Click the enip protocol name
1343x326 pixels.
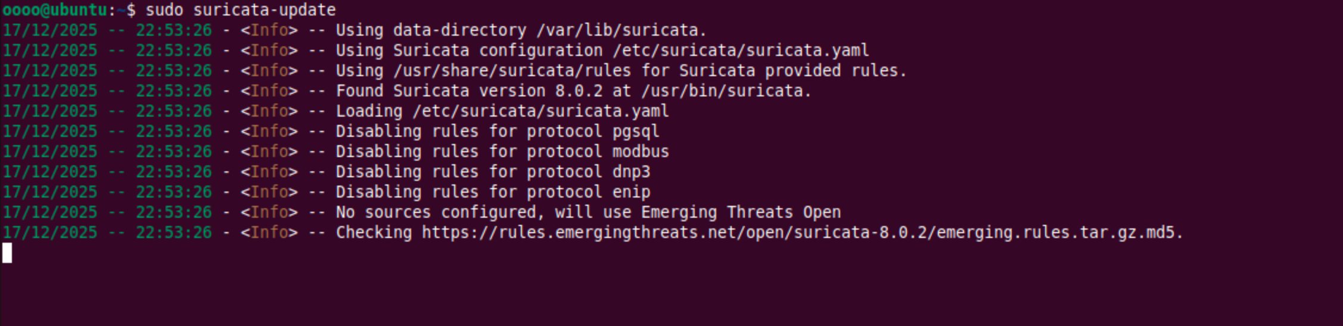click(x=631, y=192)
